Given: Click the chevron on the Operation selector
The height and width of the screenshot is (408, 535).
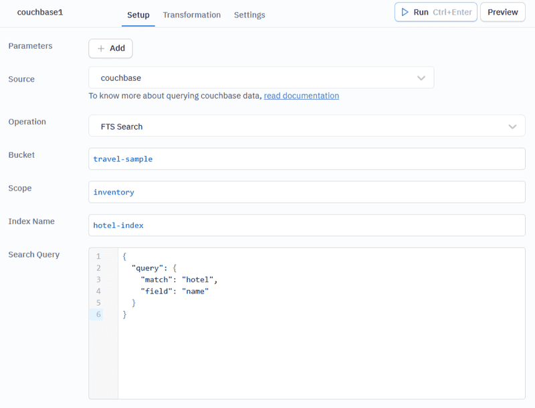Looking at the screenshot, I should (512, 126).
